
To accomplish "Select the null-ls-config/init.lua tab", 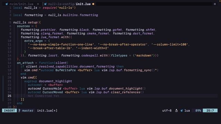I will [69, 4].
